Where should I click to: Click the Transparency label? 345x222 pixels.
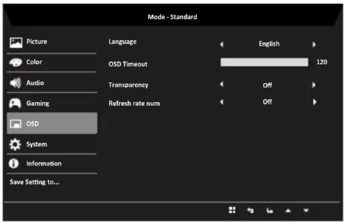click(128, 85)
